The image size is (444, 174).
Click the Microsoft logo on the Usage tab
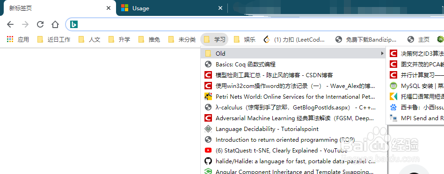coord(124,8)
